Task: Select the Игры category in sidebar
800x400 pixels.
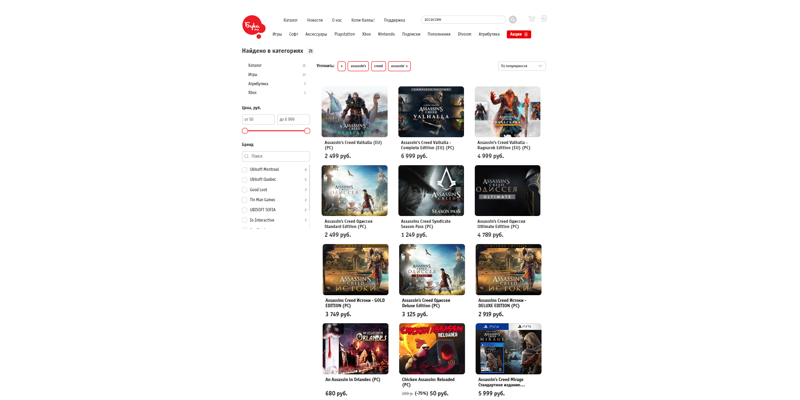Action: [253, 75]
